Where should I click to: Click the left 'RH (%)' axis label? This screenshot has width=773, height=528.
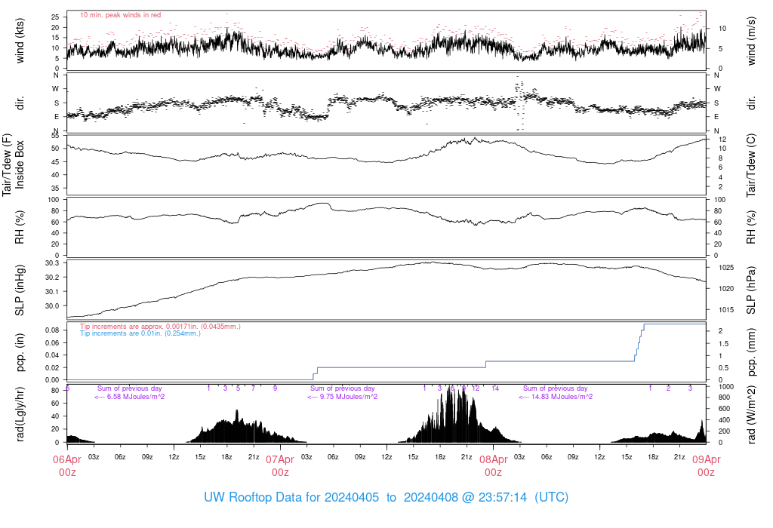click(20, 228)
